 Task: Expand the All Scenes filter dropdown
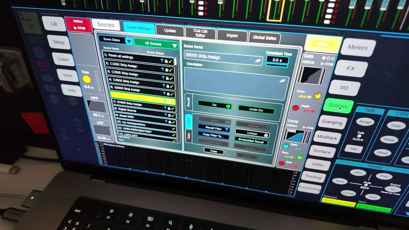point(156,44)
